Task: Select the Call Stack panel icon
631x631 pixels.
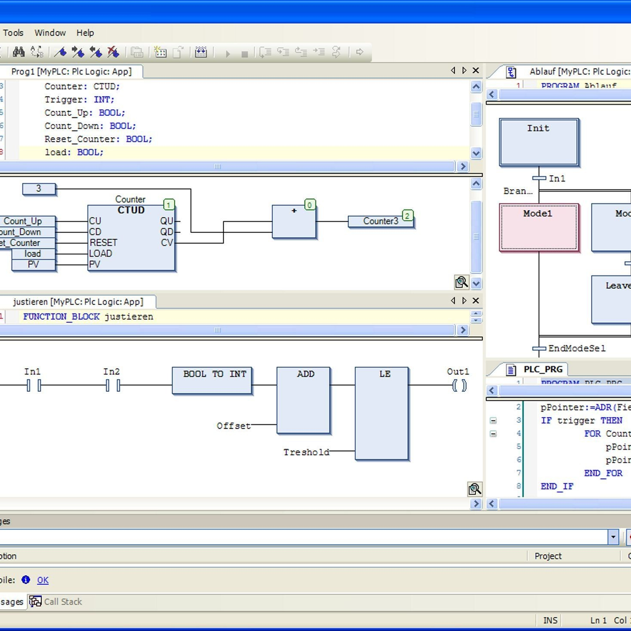Action: pos(35,601)
